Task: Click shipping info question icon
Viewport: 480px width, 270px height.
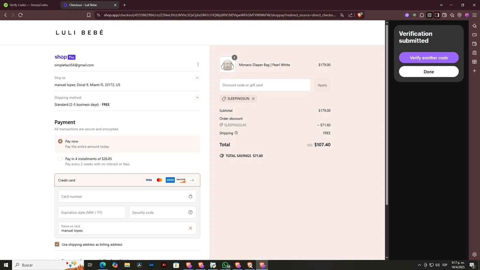Action: (236, 133)
